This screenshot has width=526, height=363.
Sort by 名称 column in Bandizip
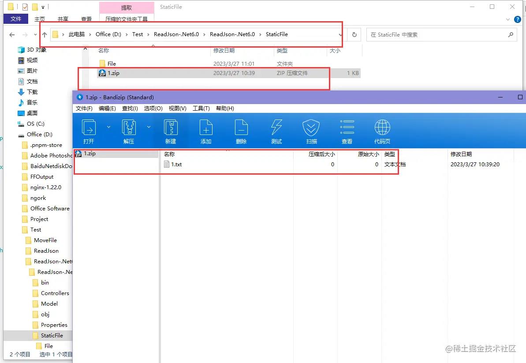(169, 154)
